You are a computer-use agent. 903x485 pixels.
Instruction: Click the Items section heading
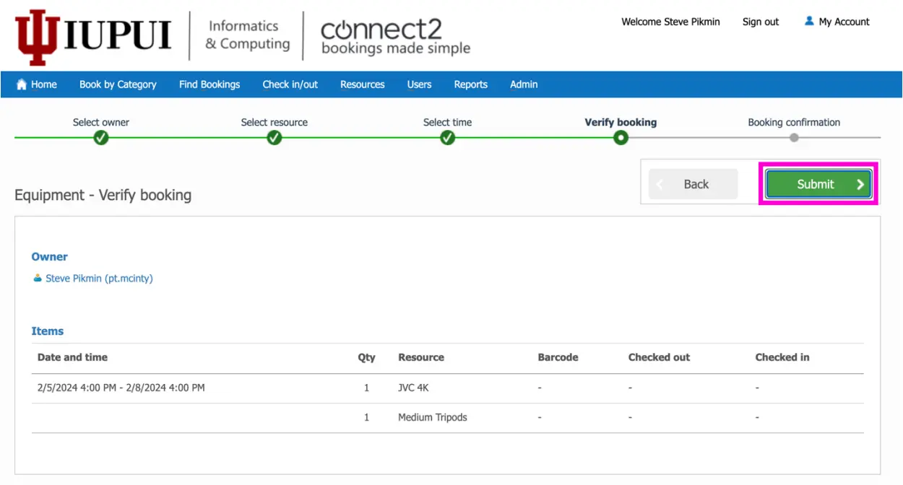(x=48, y=331)
